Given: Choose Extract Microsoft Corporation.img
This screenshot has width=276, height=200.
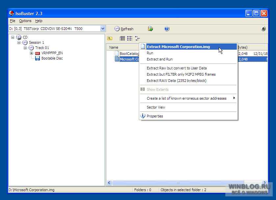Looking at the screenshot, I should tap(188, 47).
